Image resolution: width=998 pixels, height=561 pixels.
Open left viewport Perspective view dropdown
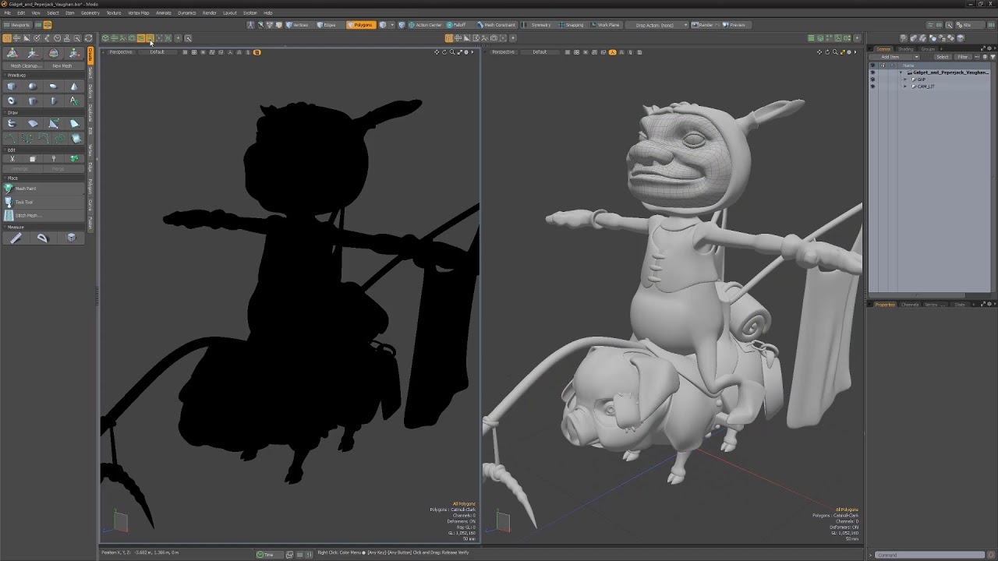[x=120, y=52]
